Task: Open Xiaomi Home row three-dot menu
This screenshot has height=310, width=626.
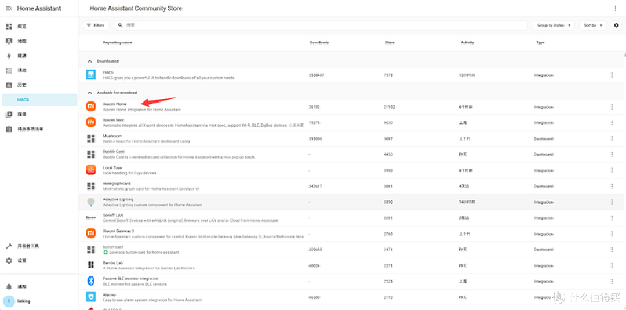Action: 612,107
